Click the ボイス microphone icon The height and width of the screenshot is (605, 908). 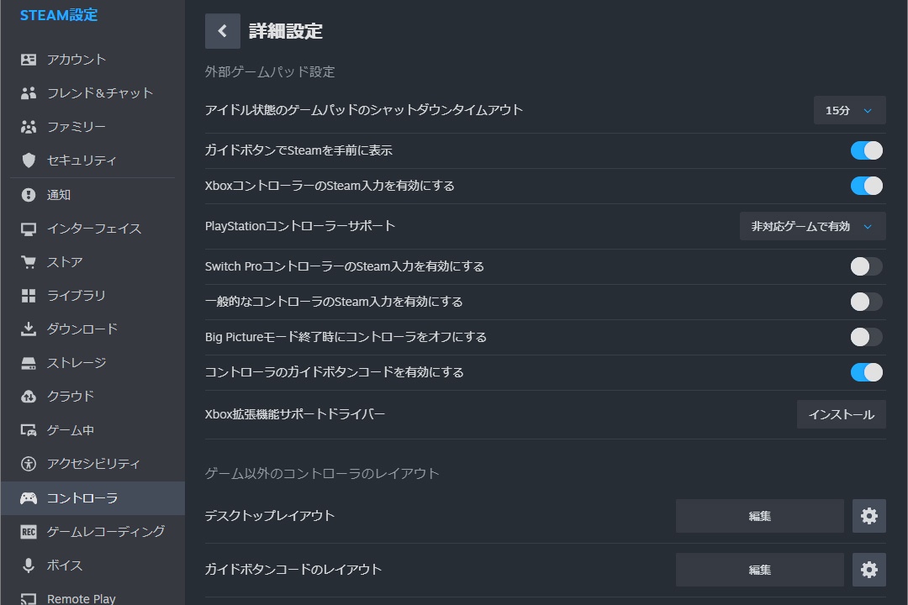pos(29,566)
